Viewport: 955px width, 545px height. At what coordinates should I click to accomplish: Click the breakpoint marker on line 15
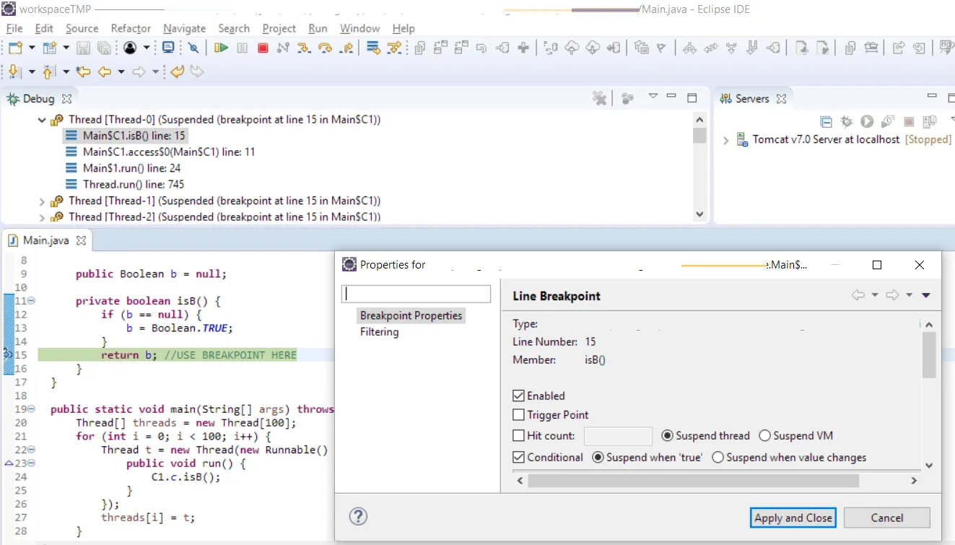pos(7,354)
